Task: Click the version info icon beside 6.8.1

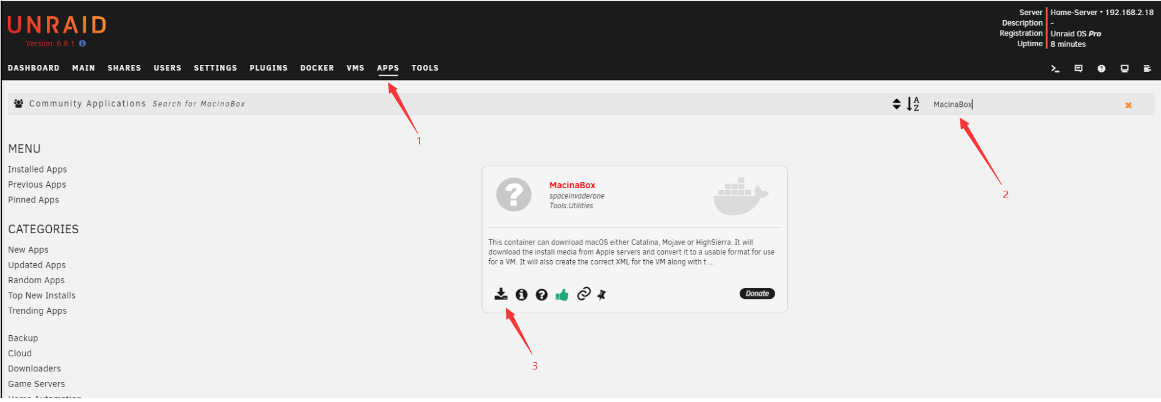Action: pyautogui.click(x=83, y=44)
